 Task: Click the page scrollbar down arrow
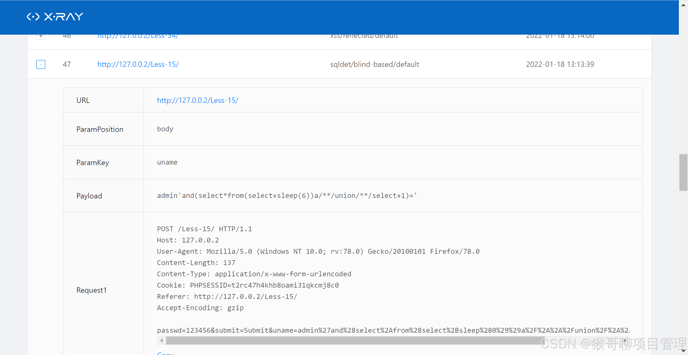683,351
